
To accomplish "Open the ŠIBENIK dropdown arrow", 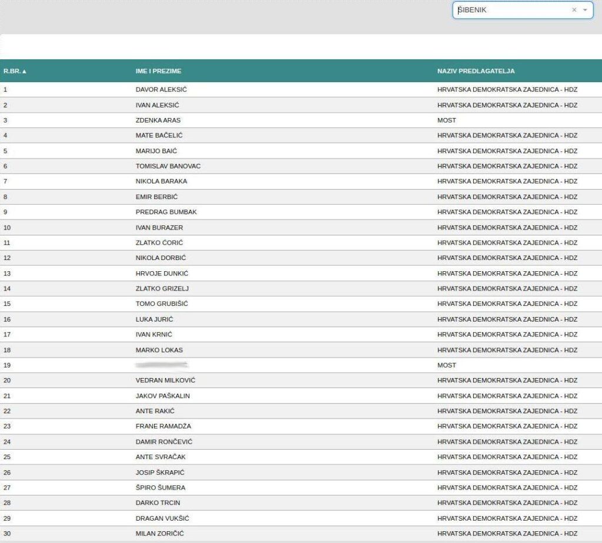I will point(585,10).
